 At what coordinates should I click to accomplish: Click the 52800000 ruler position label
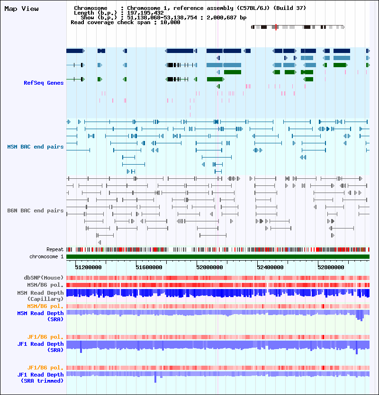point(331,267)
